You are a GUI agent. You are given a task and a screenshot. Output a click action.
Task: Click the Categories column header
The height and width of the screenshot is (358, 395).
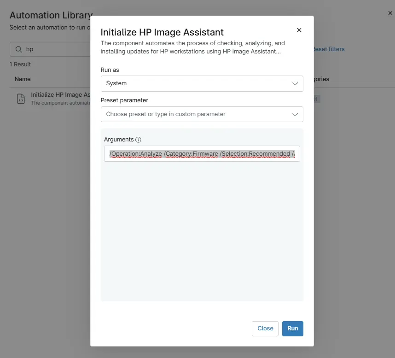tap(321, 79)
